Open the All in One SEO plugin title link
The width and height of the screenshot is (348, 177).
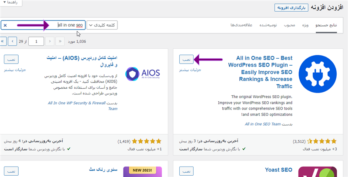[260, 72]
